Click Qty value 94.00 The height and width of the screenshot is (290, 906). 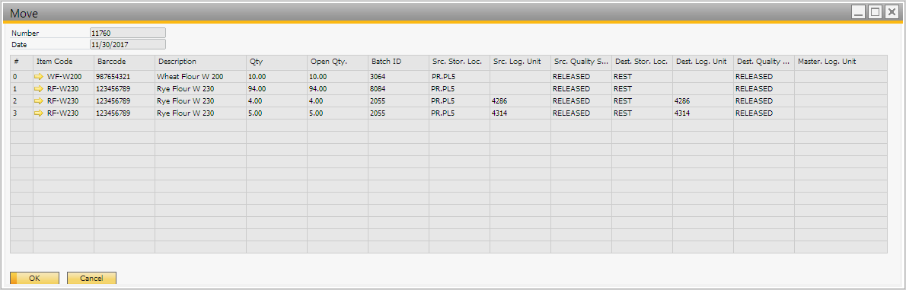click(x=276, y=89)
